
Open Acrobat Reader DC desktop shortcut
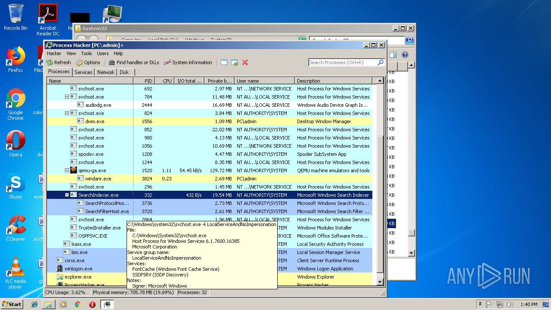click(48, 20)
